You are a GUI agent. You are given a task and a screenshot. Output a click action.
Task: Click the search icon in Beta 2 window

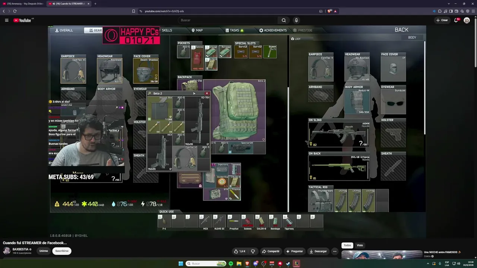[x=150, y=93]
